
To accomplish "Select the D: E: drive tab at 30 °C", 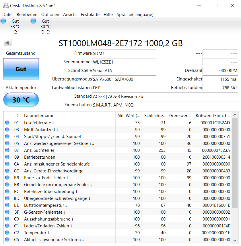I will click(45, 27).
